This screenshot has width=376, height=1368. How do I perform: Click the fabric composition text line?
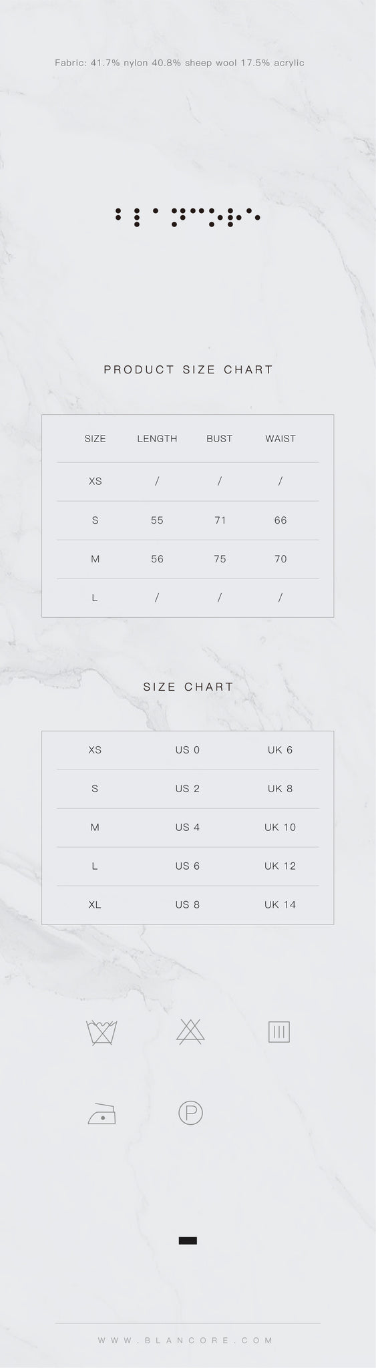pyautogui.click(x=180, y=63)
